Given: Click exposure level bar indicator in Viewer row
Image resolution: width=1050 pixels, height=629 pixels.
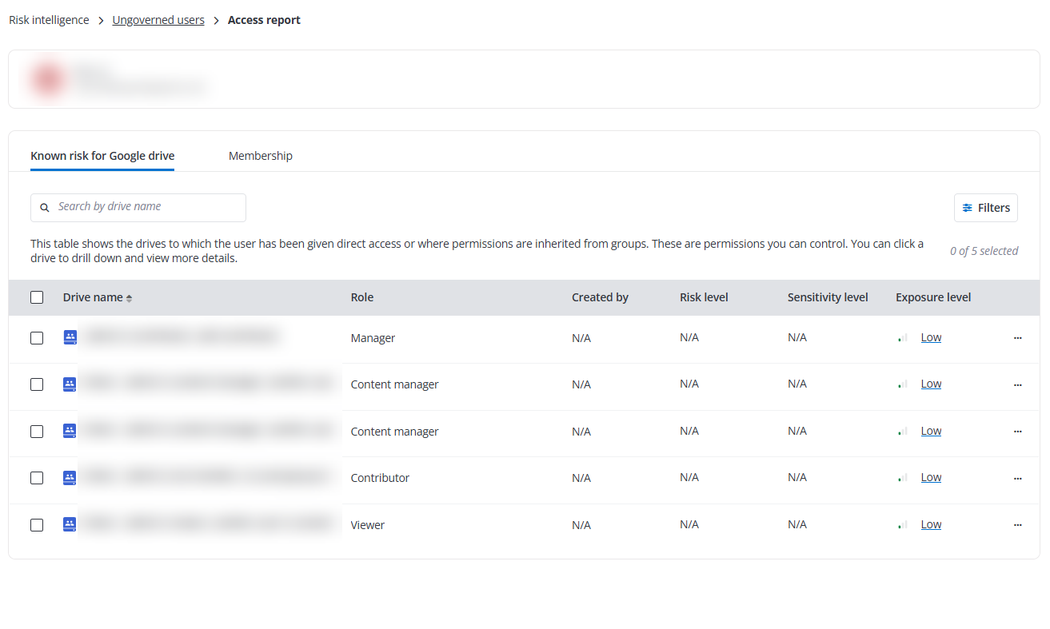Looking at the screenshot, I should pyautogui.click(x=903, y=525).
